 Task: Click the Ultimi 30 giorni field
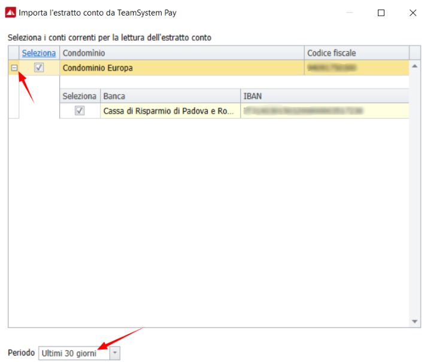click(74, 353)
